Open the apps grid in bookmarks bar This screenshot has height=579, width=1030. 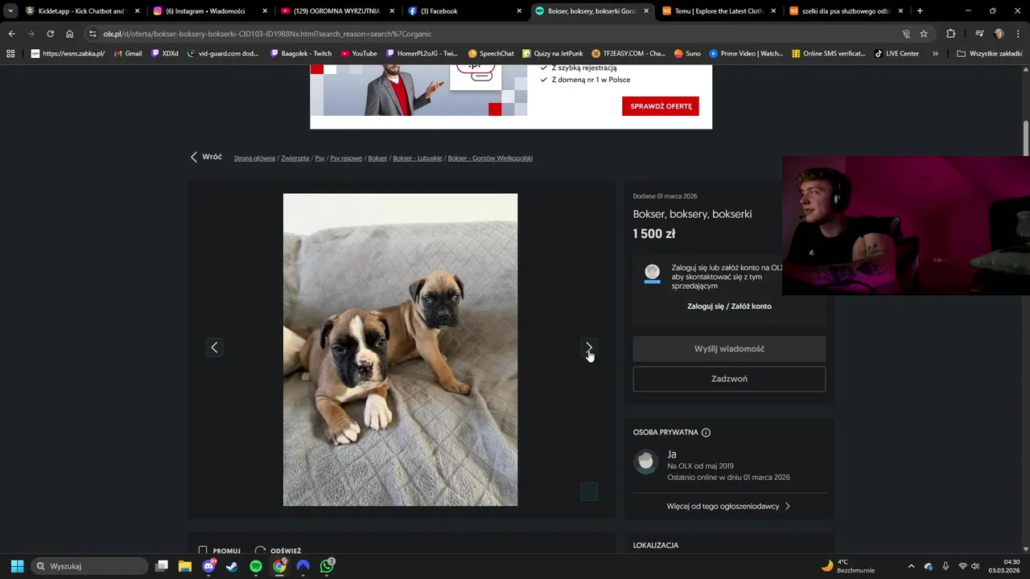[x=10, y=54]
